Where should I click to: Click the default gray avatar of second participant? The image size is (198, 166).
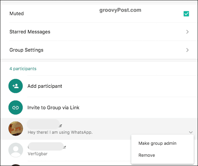click(16, 150)
